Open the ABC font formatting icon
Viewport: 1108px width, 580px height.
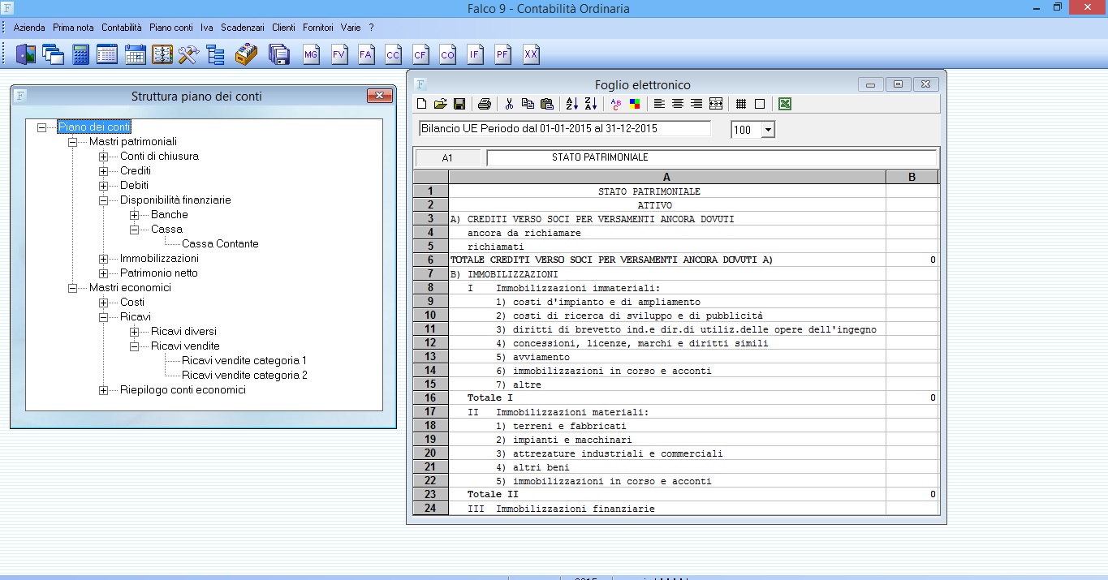click(x=615, y=104)
